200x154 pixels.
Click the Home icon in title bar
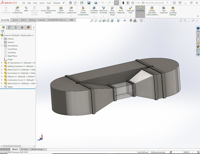pyautogui.click(x=70, y=3)
